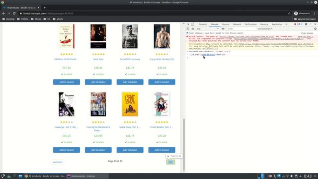318x179 pixels.
Task: Switch to the Console tab
Action: point(215,24)
